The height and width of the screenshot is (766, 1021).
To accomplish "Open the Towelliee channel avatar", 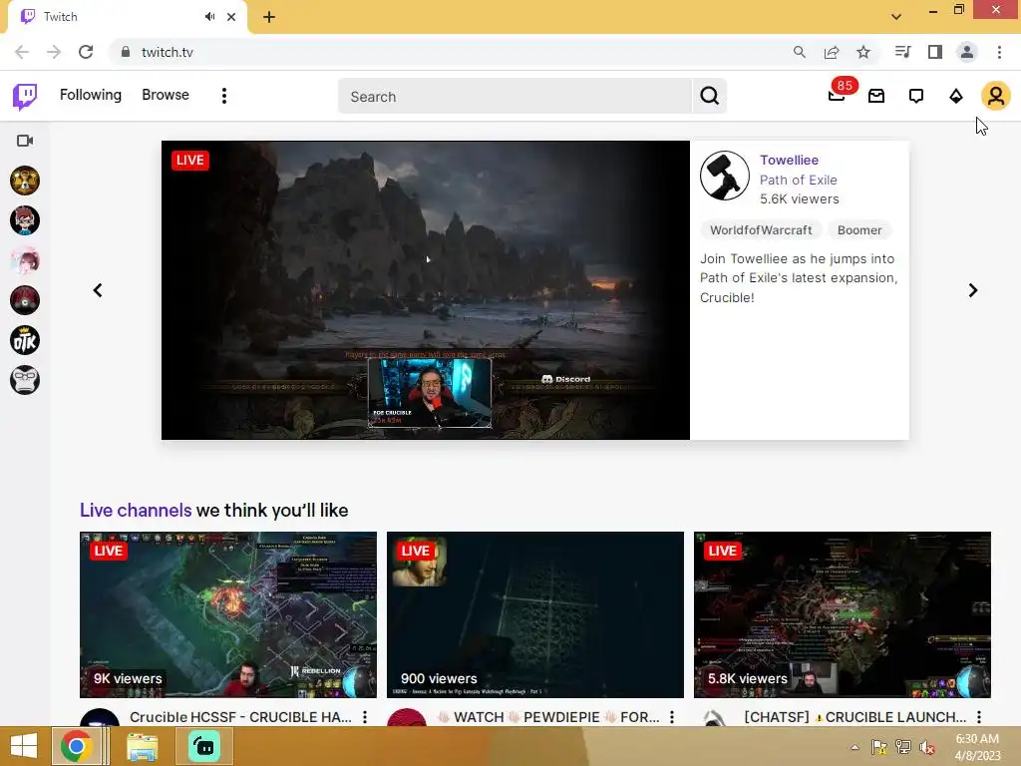I will click(725, 176).
